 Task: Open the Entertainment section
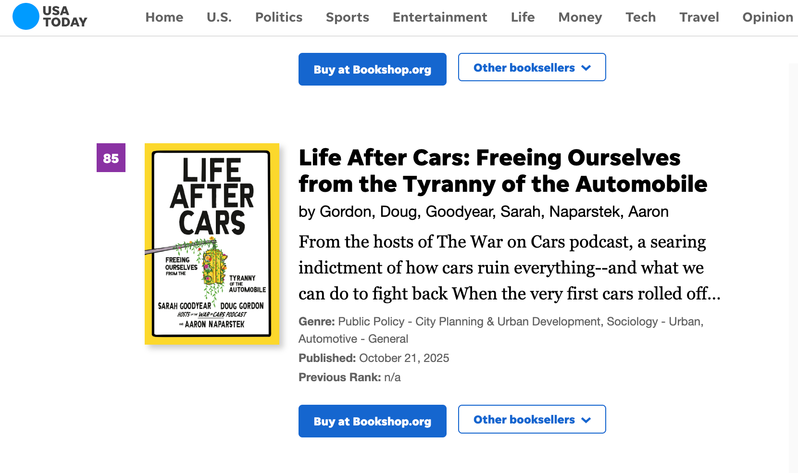(x=440, y=17)
